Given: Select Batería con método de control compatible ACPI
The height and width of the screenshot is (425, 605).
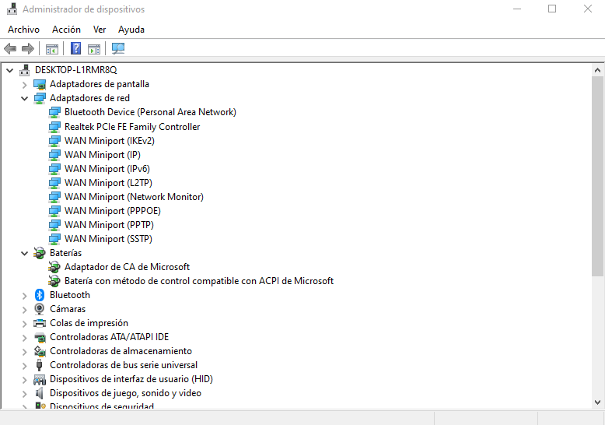Looking at the screenshot, I should (199, 281).
